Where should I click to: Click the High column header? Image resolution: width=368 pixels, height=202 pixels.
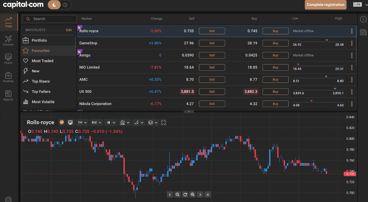tap(339, 18)
